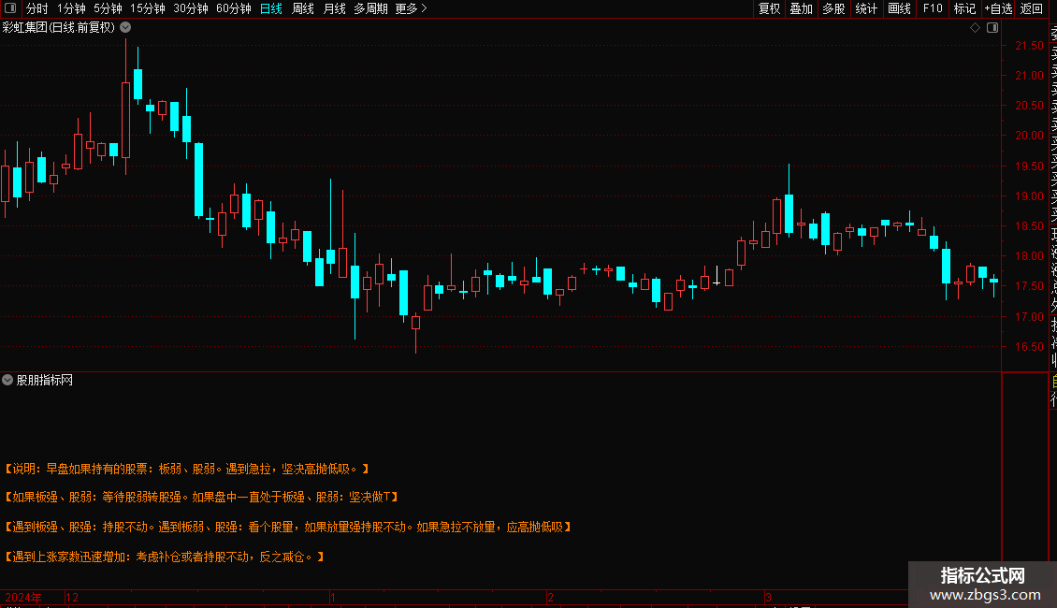This screenshot has width=1057, height=608.
Task: Click the 16.50 price axis label
Action: (1029, 346)
